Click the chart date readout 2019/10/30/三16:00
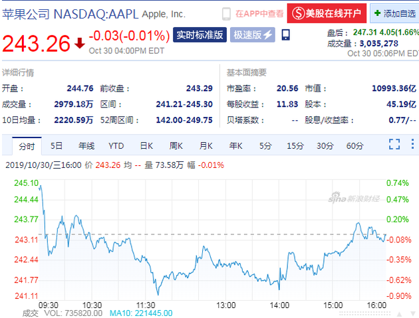The width and height of the screenshot is (419, 318). point(43,165)
